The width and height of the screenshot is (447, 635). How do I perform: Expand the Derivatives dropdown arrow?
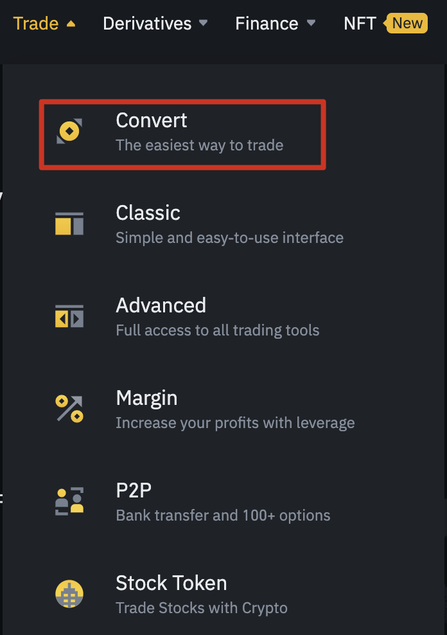[x=204, y=24]
